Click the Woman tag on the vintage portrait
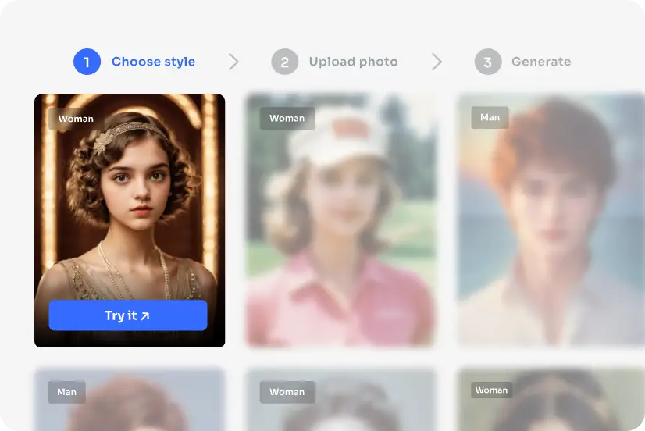This screenshot has width=645, height=431. [x=76, y=119]
